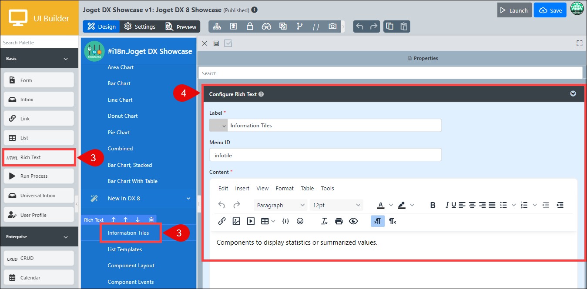Open the text color picker arrow
This screenshot has height=289, width=587.
(391, 205)
